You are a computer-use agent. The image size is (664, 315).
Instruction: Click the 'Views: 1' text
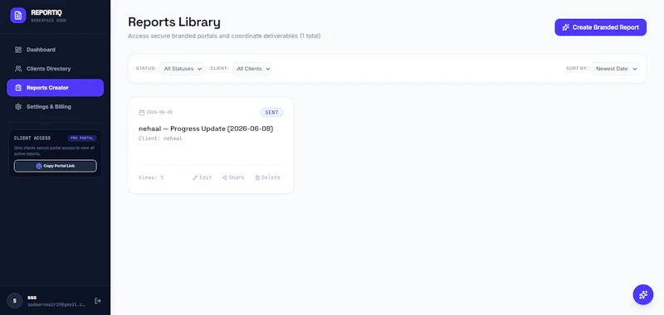[151, 177]
